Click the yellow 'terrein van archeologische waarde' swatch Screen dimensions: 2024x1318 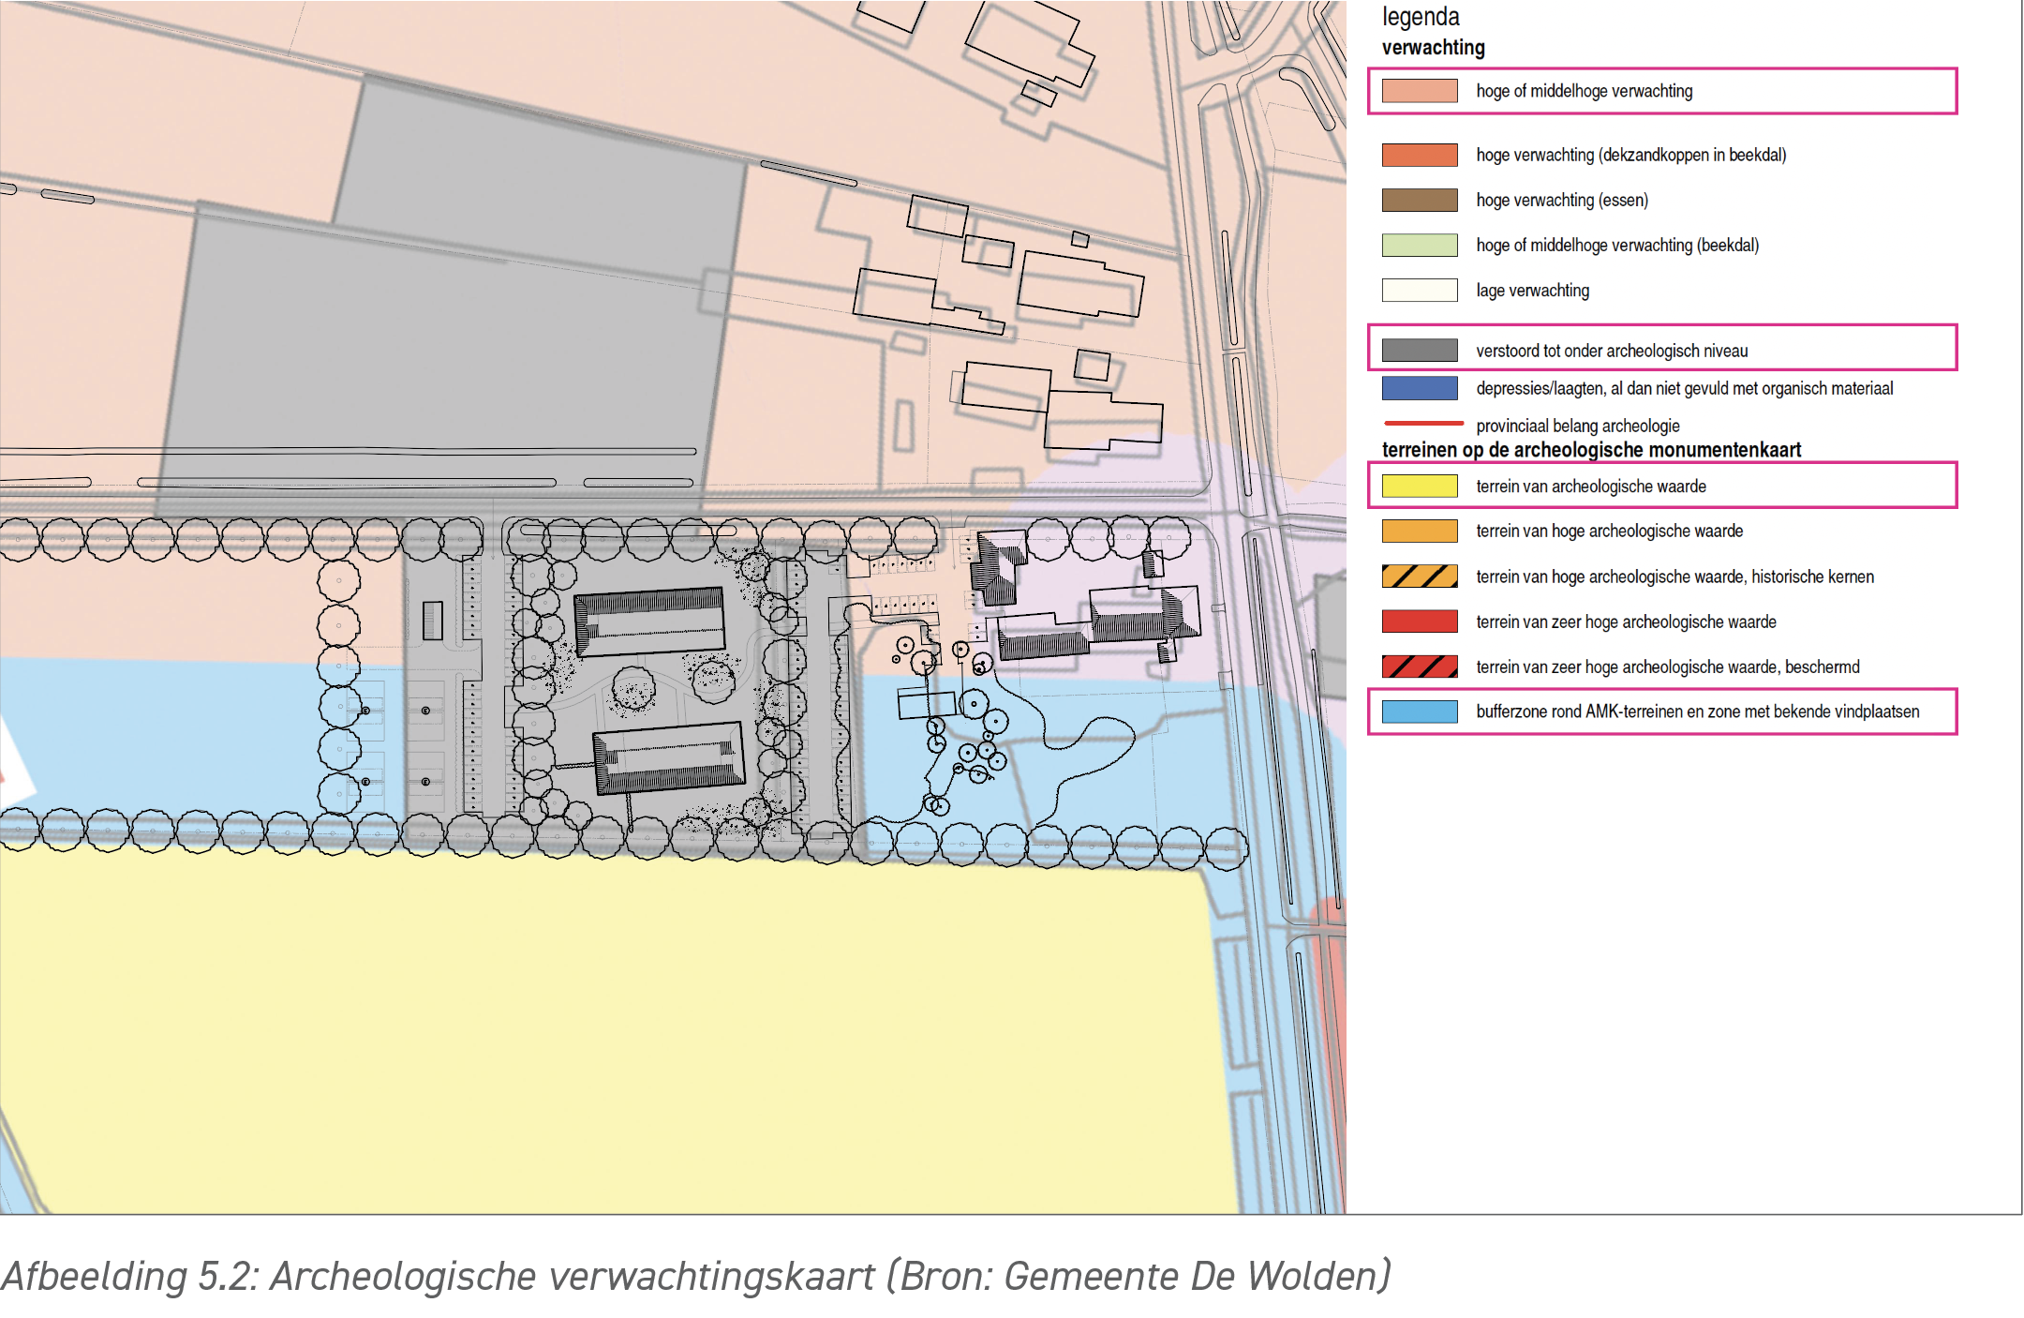1420,486
